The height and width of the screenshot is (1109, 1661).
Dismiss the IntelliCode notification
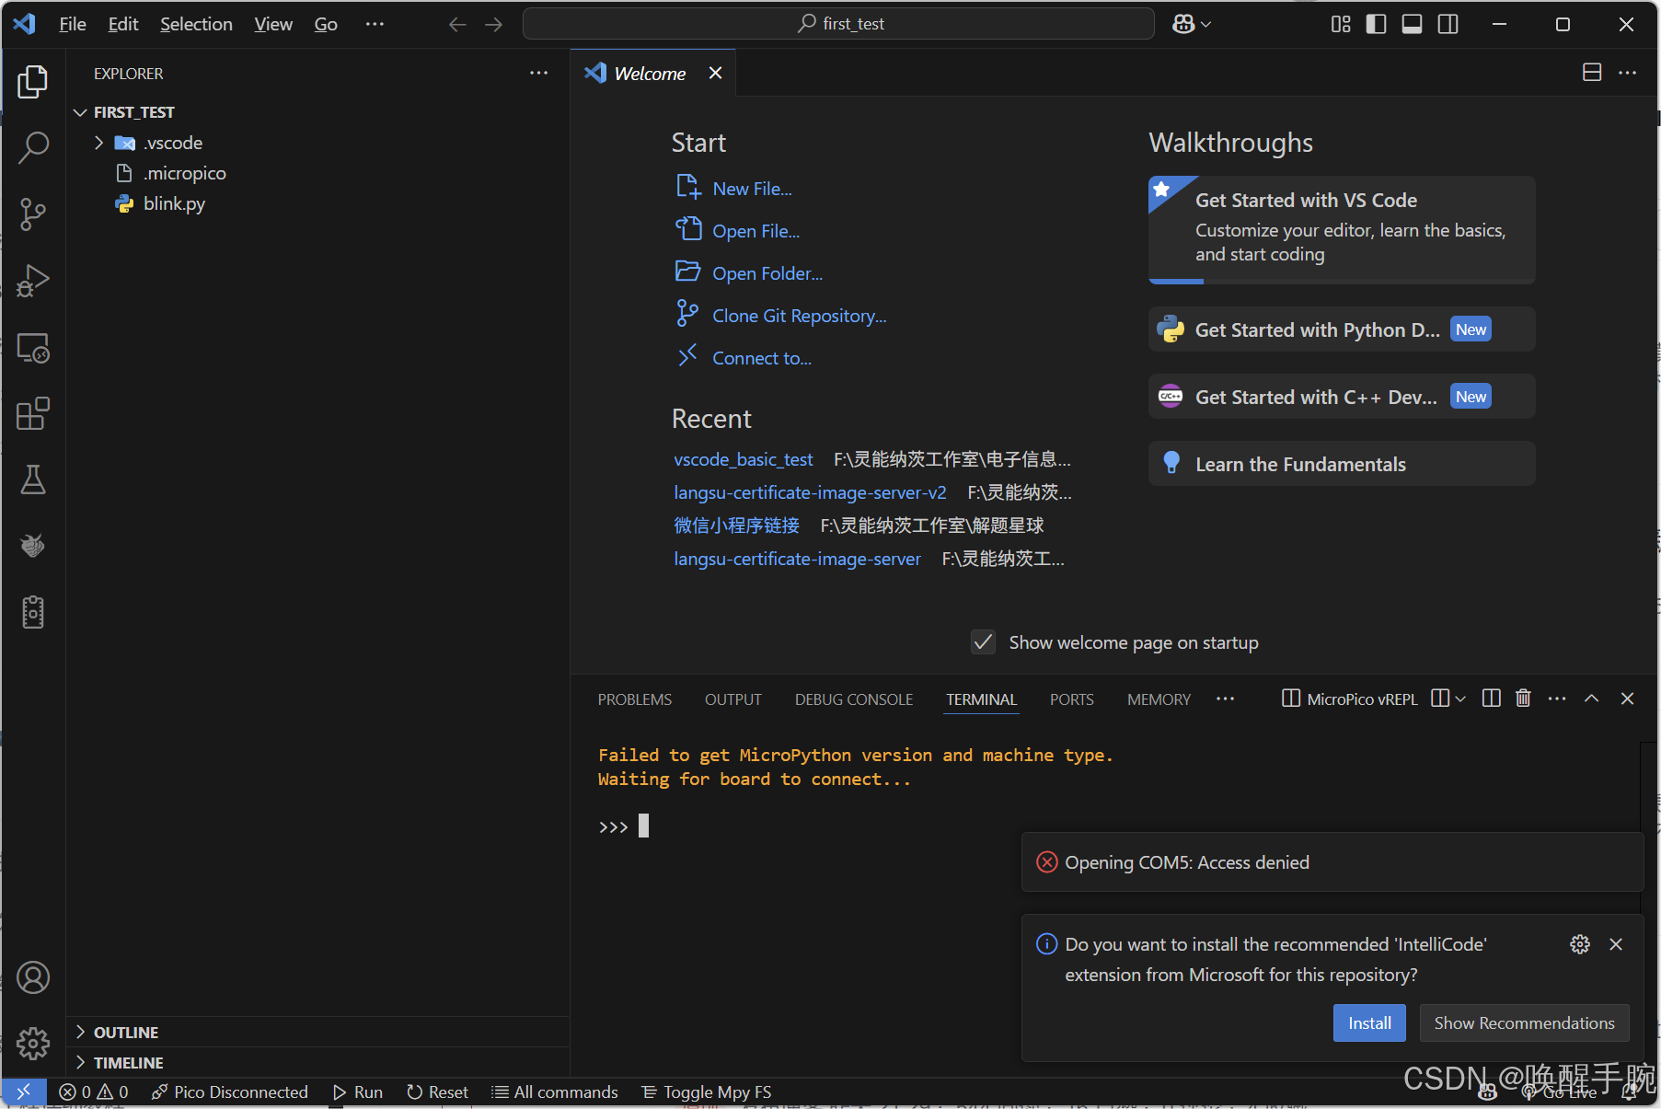1616,944
